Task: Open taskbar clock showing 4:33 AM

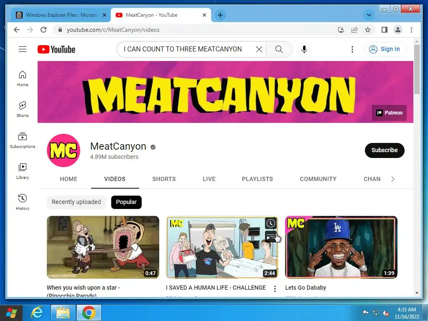Action: coord(406,313)
